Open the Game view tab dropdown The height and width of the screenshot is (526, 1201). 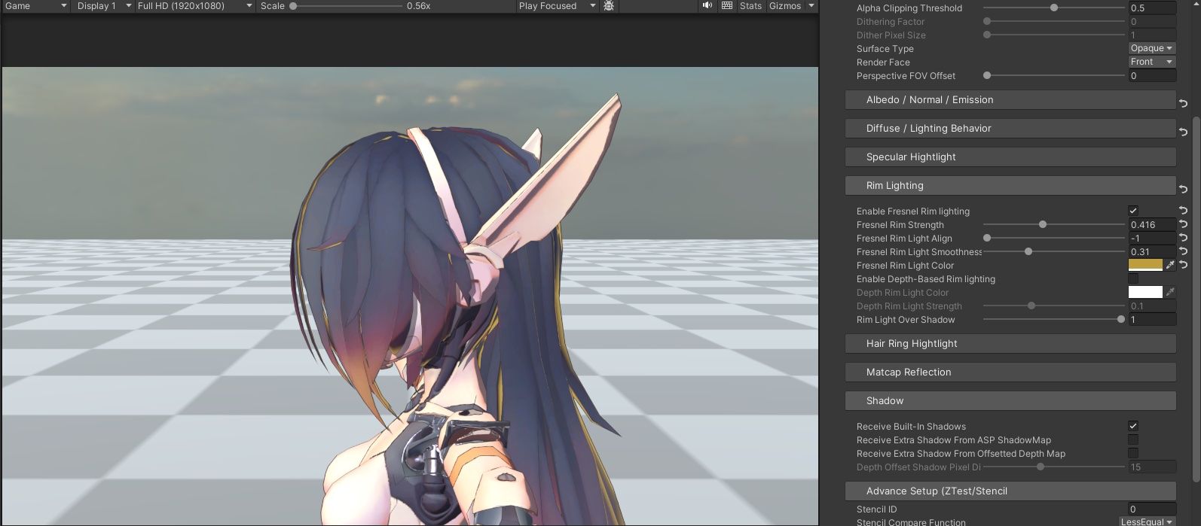[35, 6]
